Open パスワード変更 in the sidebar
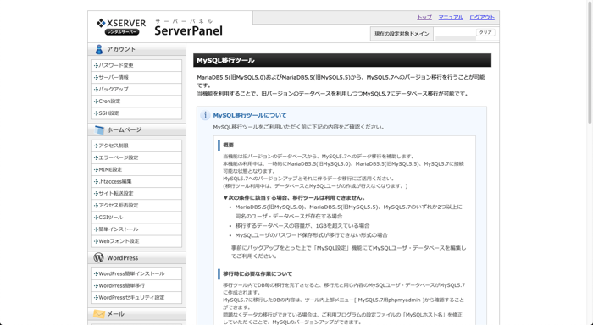The image size is (593, 325). coord(136,65)
